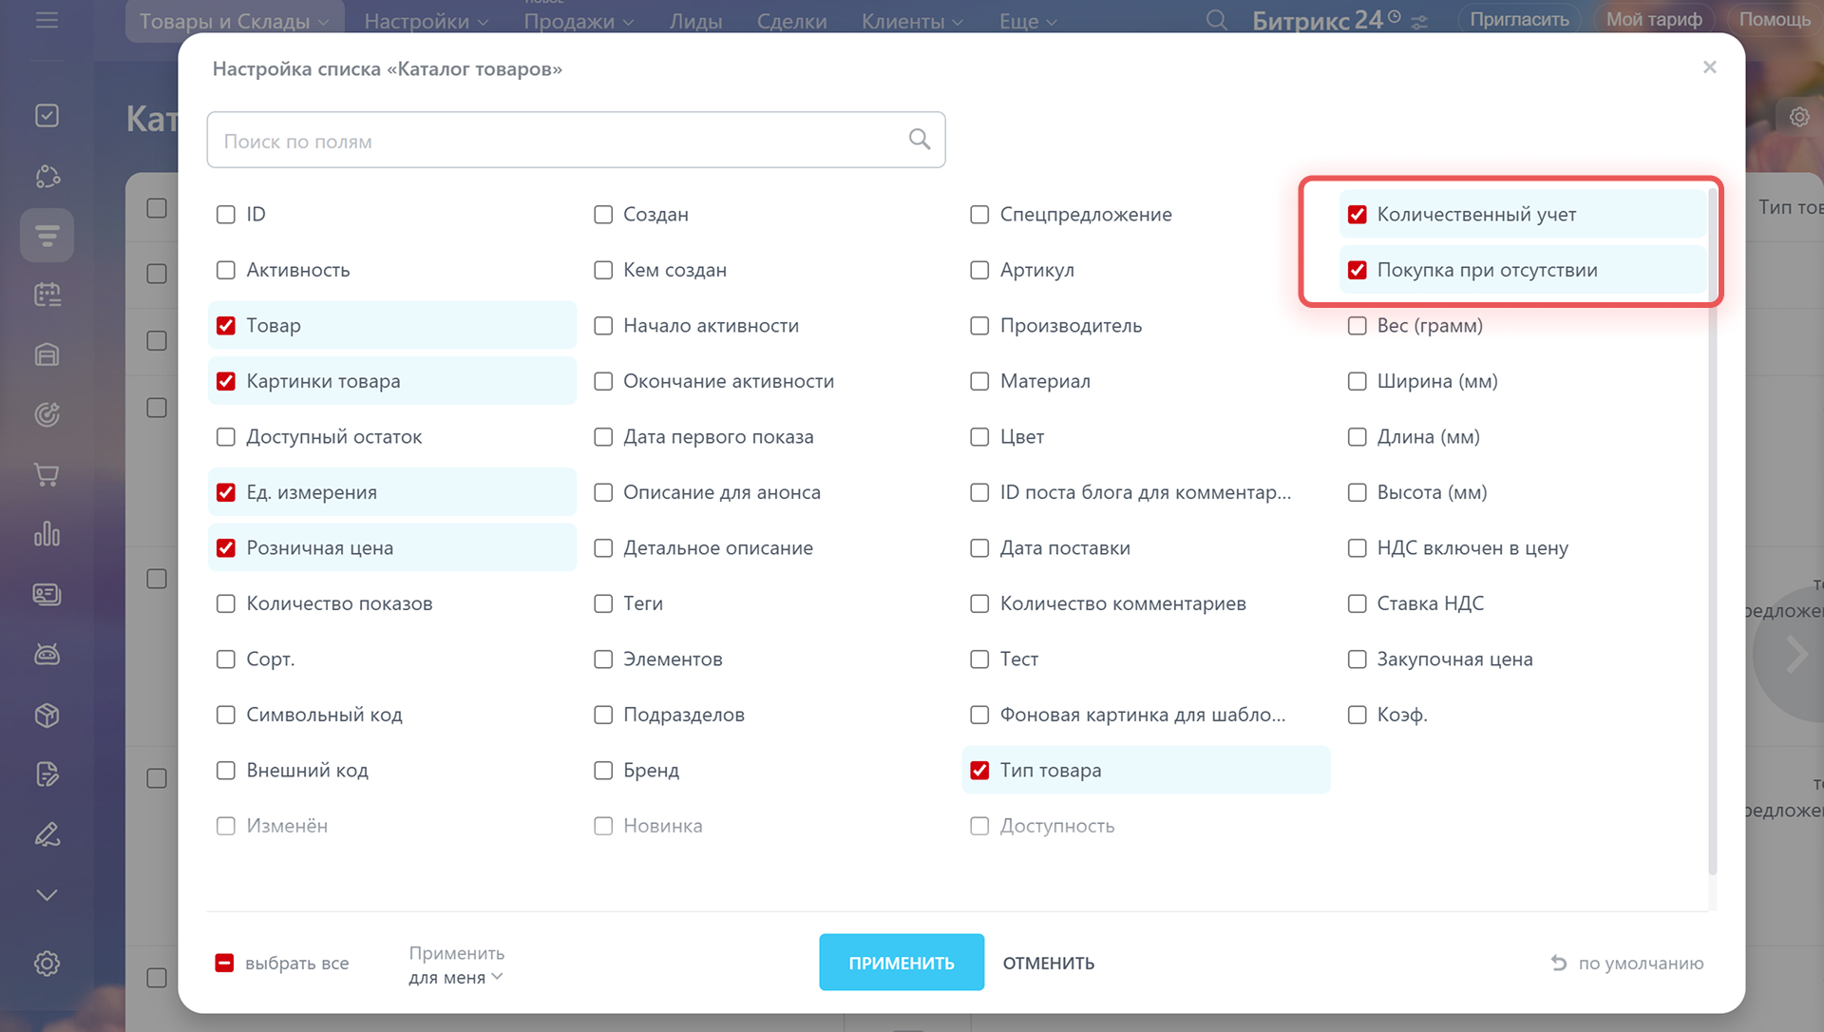
Task: Enable the Доступный остаток checkbox
Action: pyautogui.click(x=226, y=437)
